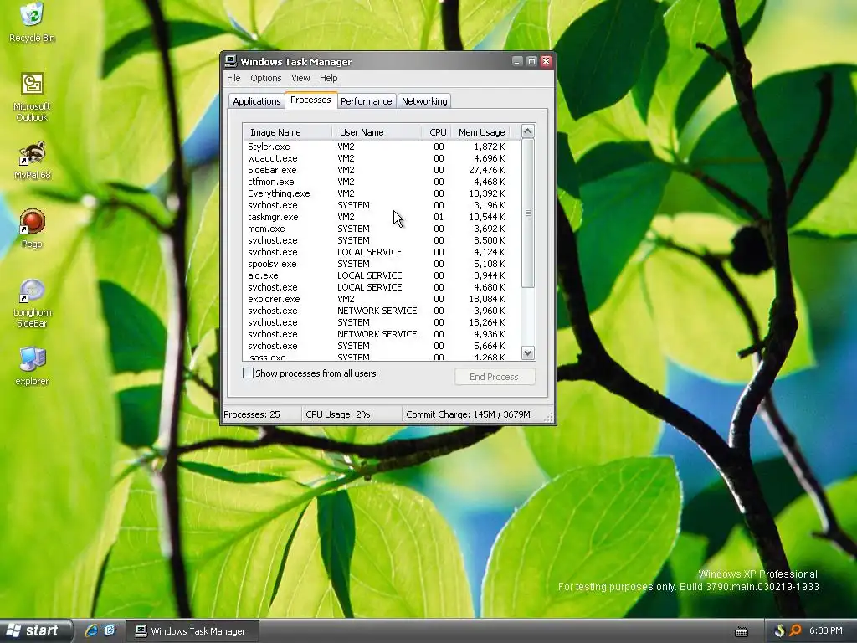Sort by User Name column header
The height and width of the screenshot is (643, 857).
click(x=376, y=132)
